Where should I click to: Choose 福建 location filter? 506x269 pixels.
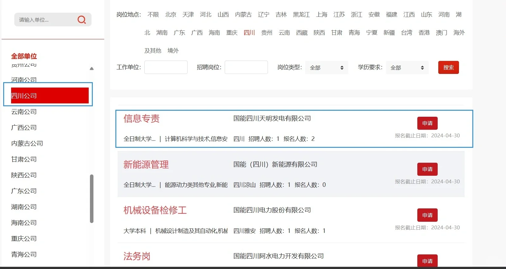click(x=392, y=15)
